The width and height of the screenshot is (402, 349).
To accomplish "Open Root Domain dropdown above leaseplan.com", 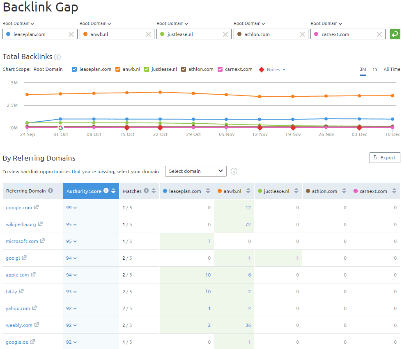I will (18, 23).
